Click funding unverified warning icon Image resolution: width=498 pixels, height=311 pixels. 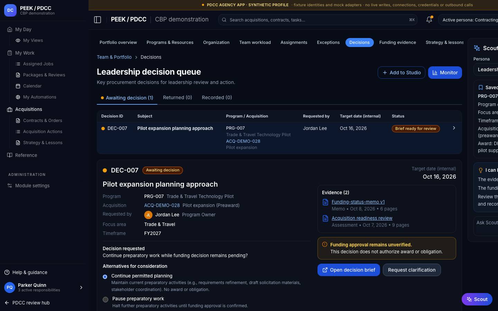[x=325, y=244]
